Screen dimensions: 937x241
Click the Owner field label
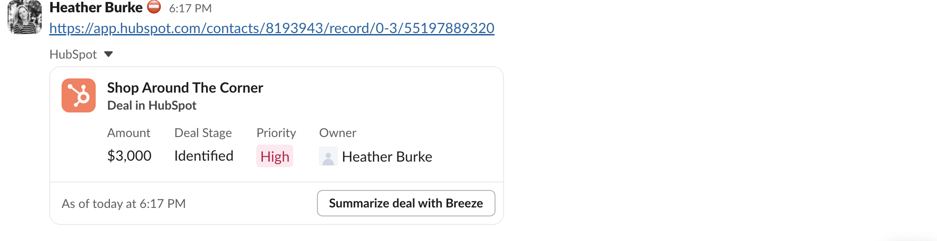click(337, 133)
